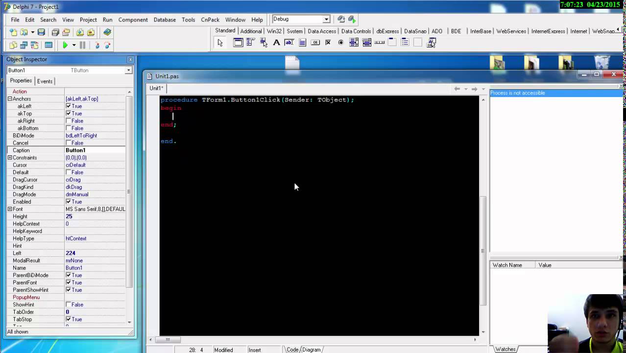Enable the akRight anchor checkbox

coord(69,121)
